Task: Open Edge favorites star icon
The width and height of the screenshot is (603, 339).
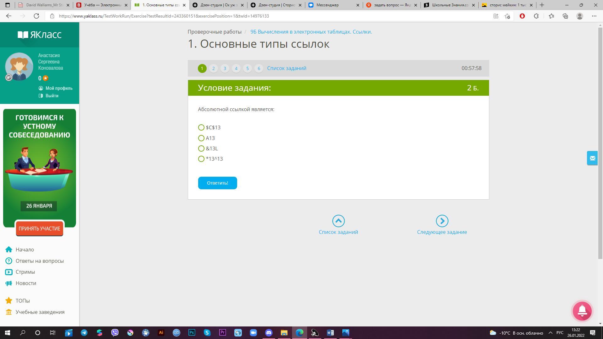Action: (551, 16)
